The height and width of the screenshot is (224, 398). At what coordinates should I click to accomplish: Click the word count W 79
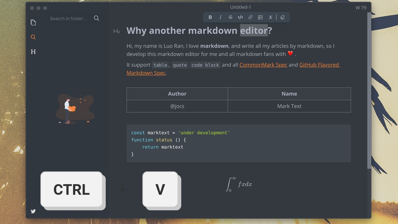click(x=361, y=8)
